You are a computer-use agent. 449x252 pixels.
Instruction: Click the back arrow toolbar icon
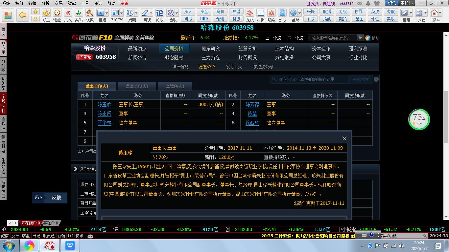tap(22, 15)
